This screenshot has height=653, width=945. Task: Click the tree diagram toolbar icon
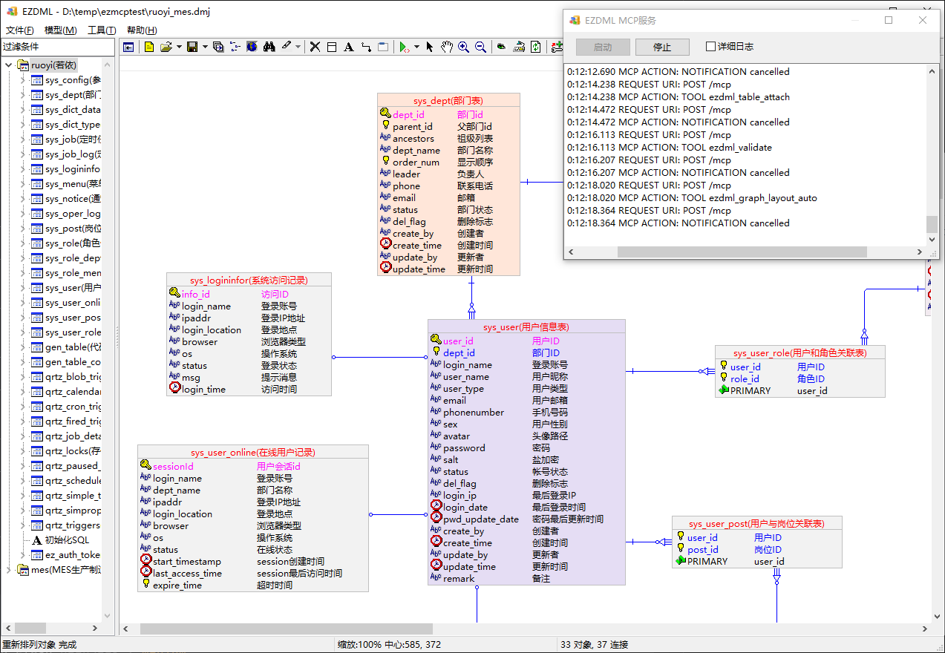(235, 47)
